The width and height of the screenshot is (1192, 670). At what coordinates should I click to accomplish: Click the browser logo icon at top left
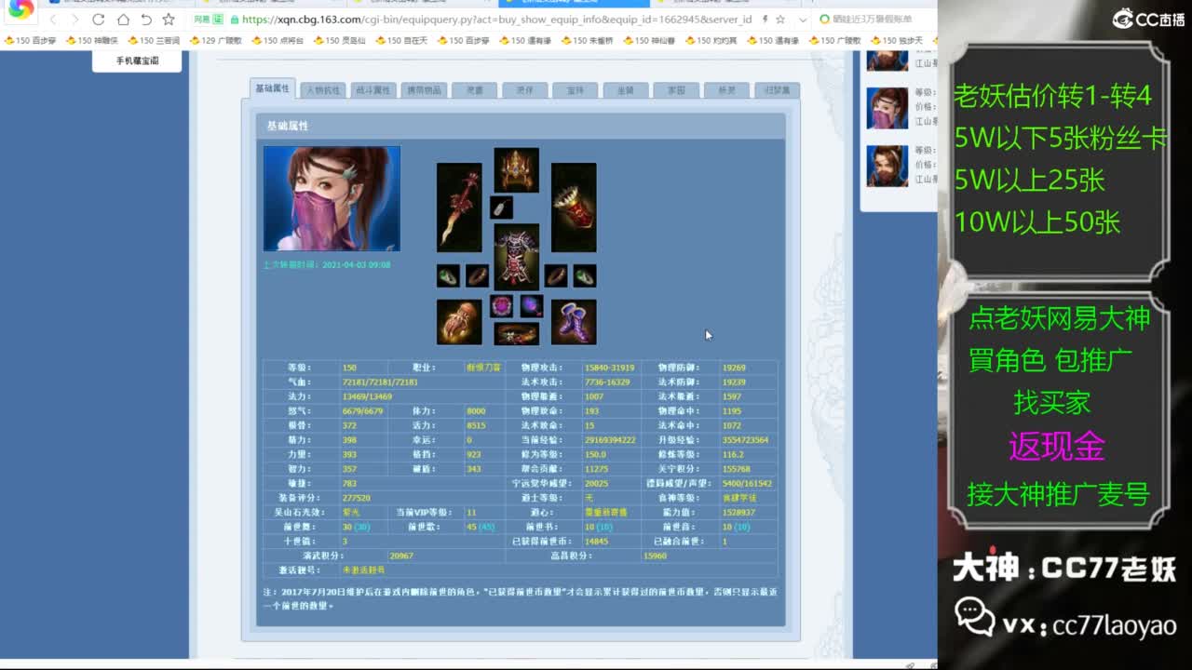tap(20, 11)
